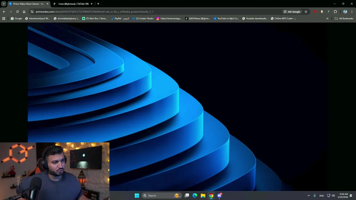Screen dimensions: 356x200
Task: Click the red extension icon in toolbar
Action: point(315,12)
